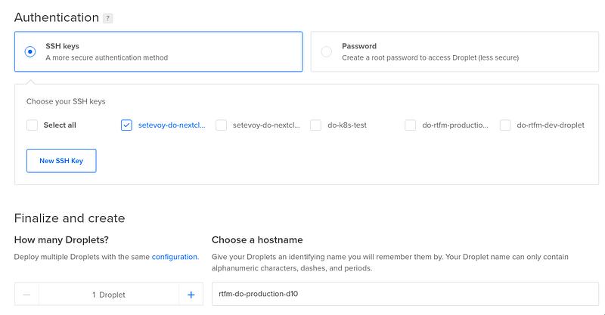Click the 1 Droplet count display
The width and height of the screenshot is (605, 315).
[x=109, y=295]
